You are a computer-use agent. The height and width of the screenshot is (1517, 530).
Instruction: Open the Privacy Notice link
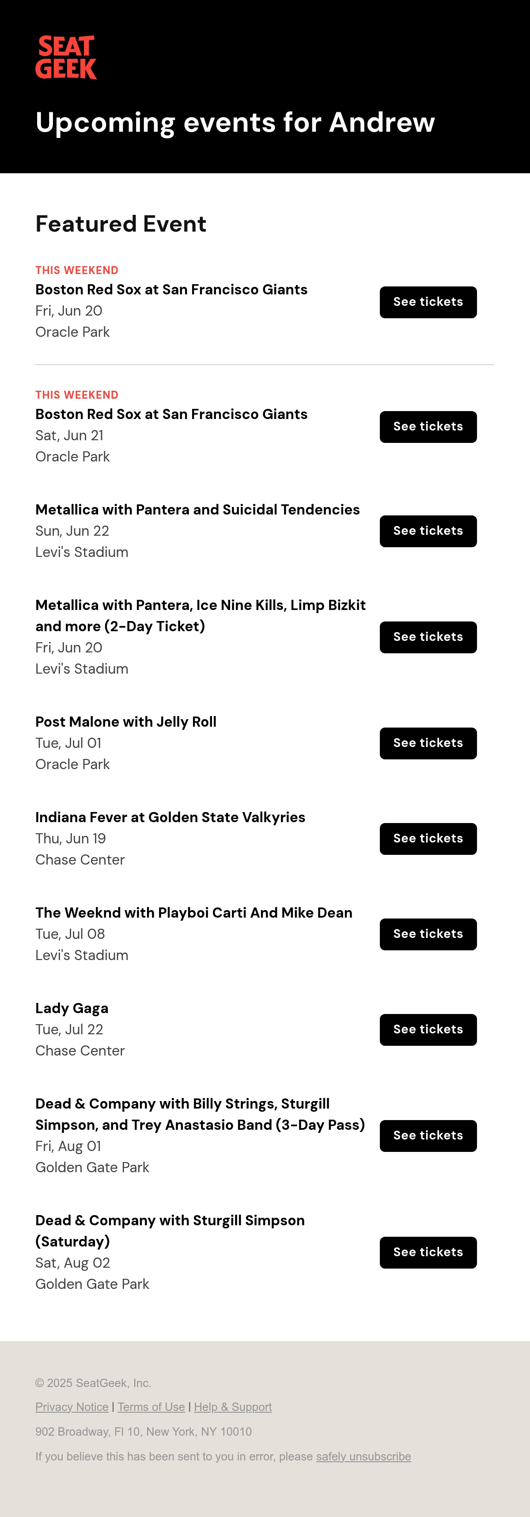(x=72, y=1407)
